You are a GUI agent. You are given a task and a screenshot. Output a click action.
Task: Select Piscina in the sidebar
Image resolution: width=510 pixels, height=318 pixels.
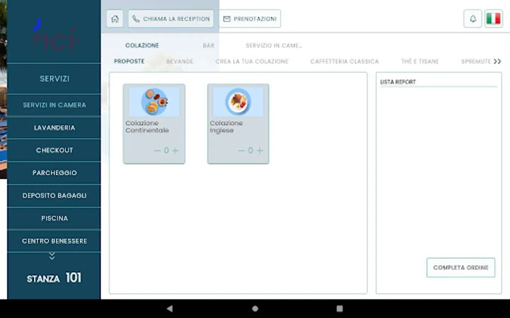click(54, 218)
